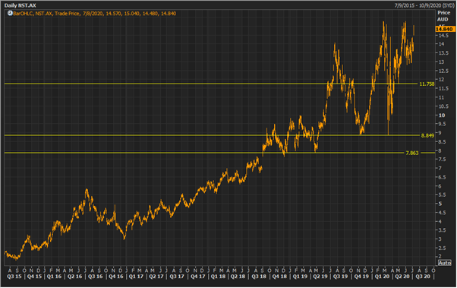The image size is (457, 288).
Task: Click the Q3 15 quarter label
Action: [x=14, y=277]
